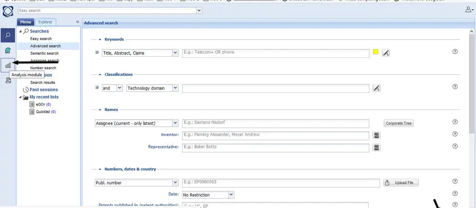Collapse the menu panel with double chevron
The height and width of the screenshot is (208, 476).
[x=77, y=22]
